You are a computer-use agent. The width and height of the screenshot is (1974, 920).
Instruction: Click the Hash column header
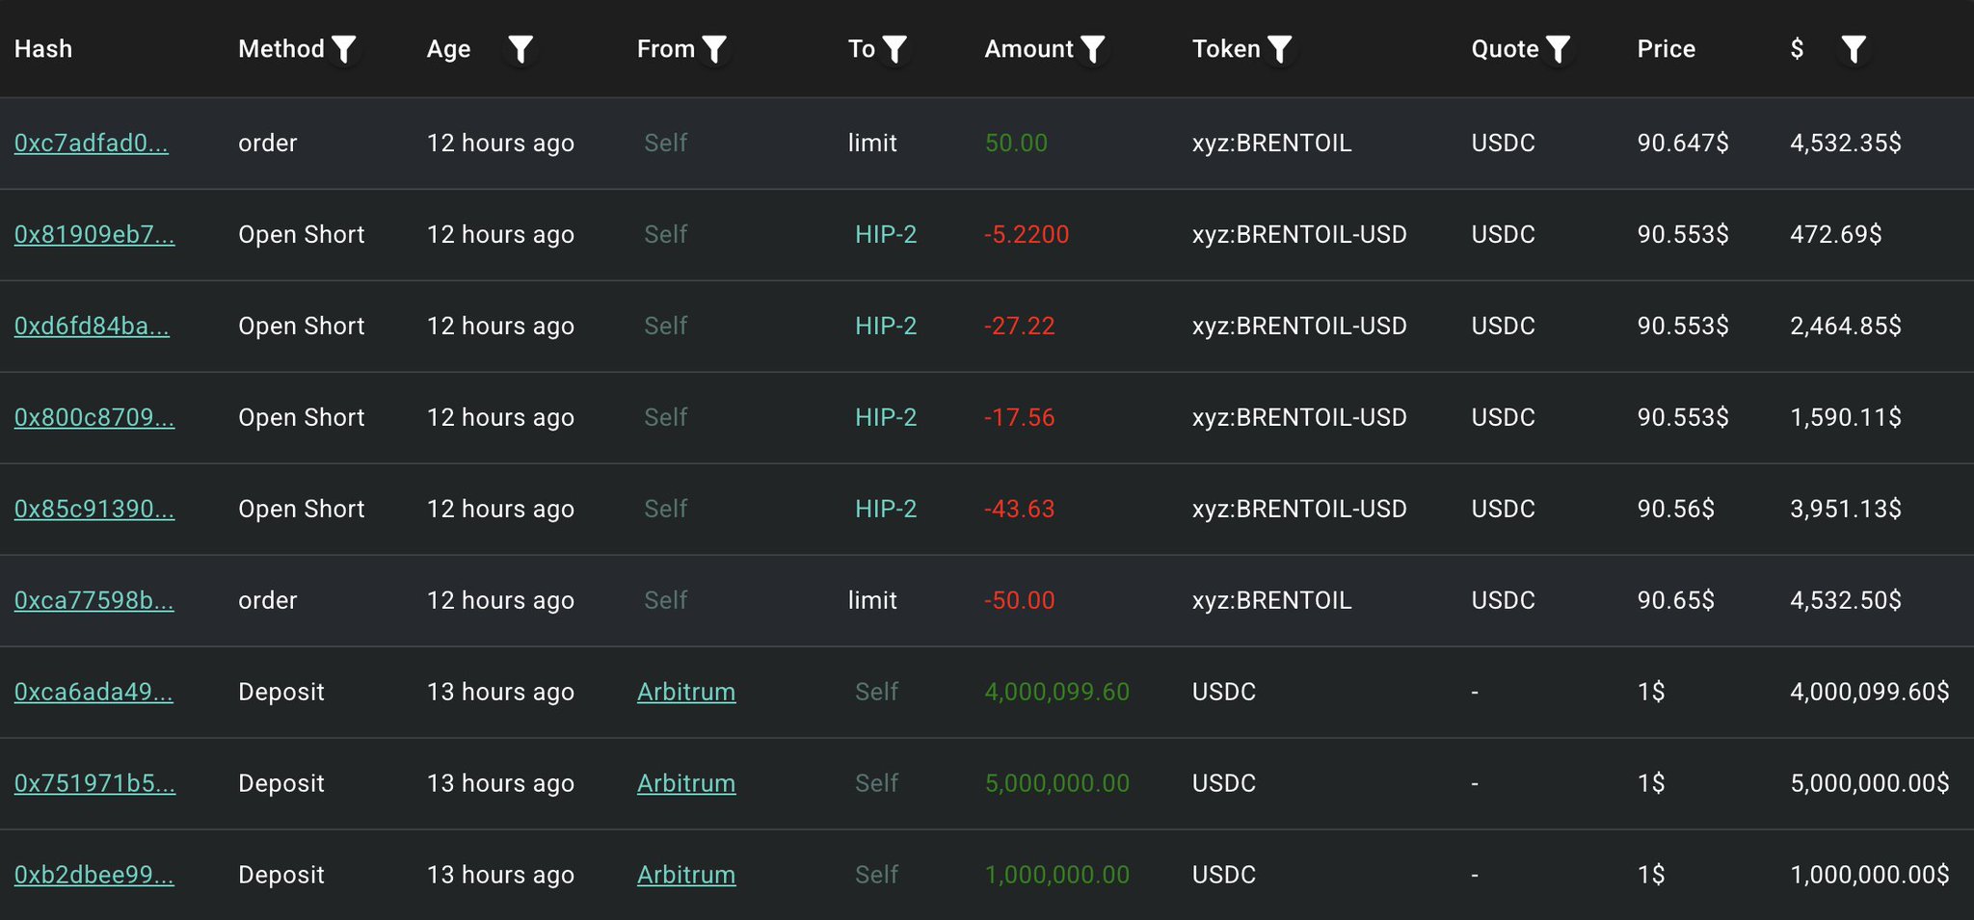click(43, 49)
